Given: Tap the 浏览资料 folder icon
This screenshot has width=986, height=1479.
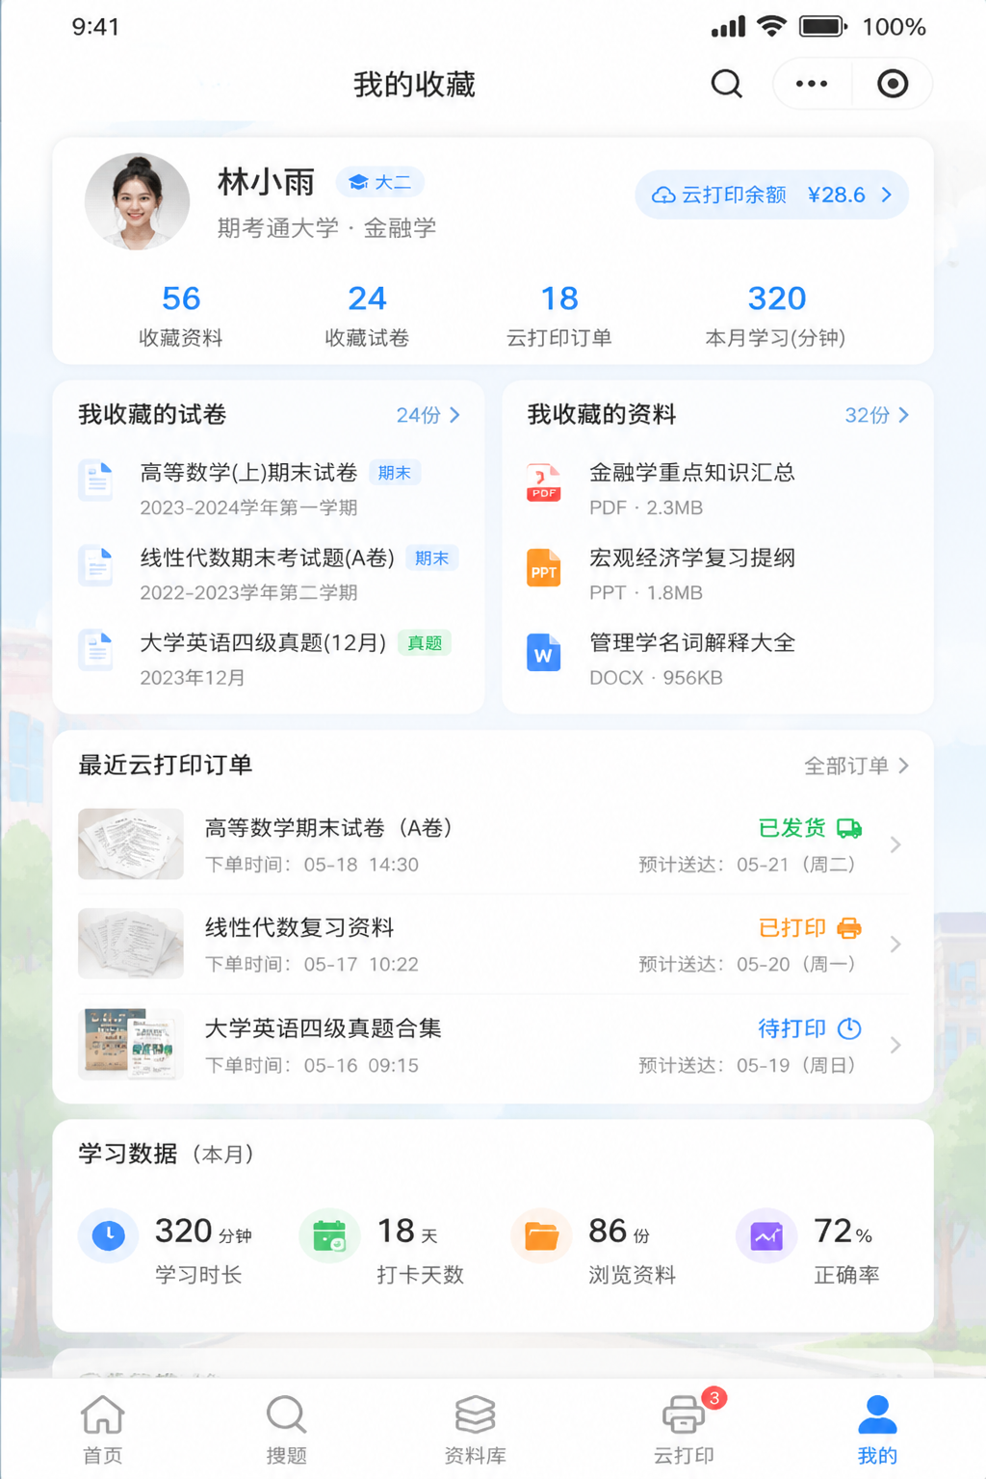Looking at the screenshot, I should point(541,1235).
